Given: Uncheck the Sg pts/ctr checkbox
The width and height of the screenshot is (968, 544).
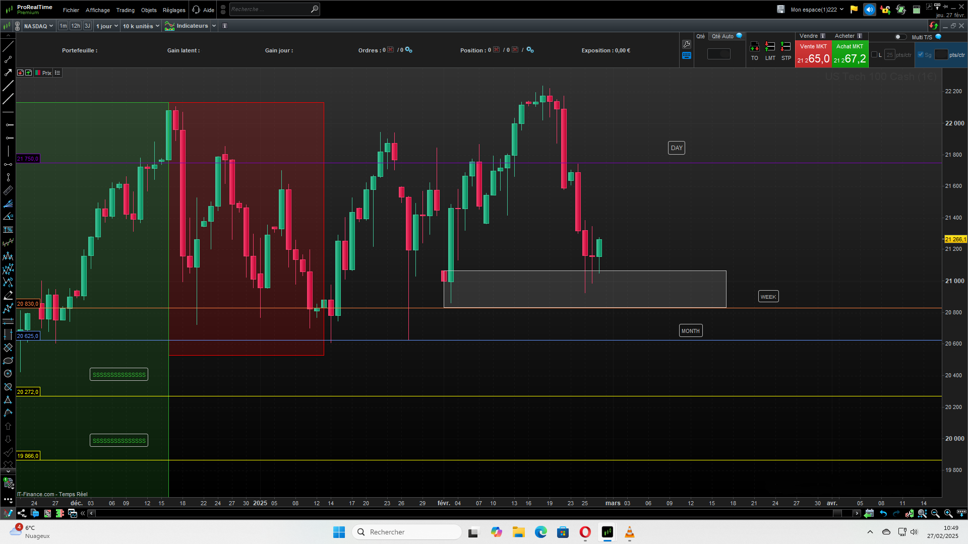Looking at the screenshot, I should pyautogui.click(x=921, y=55).
